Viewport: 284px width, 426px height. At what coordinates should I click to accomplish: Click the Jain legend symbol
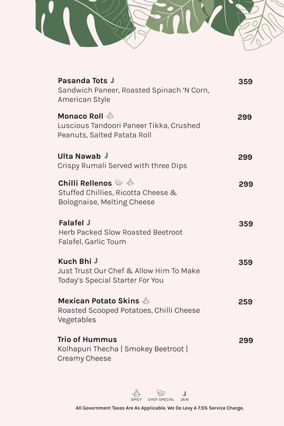pyautogui.click(x=184, y=394)
